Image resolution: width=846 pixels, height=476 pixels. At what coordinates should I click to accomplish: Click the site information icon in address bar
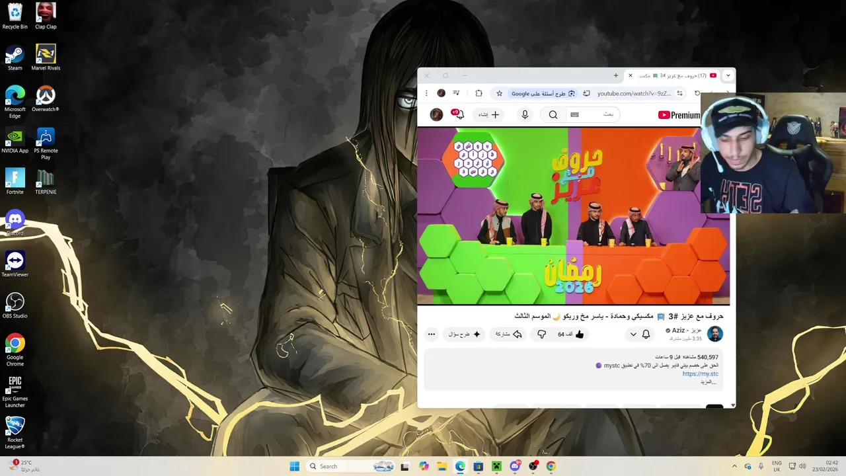[x=679, y=93]
